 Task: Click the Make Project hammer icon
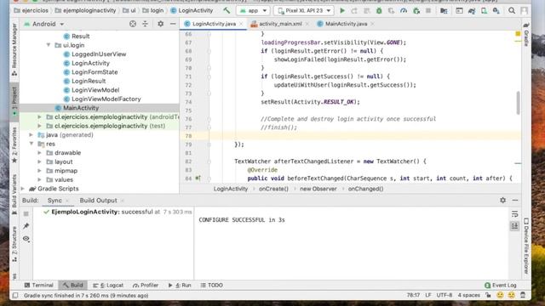pyautogui.click(x=227, y=10)
